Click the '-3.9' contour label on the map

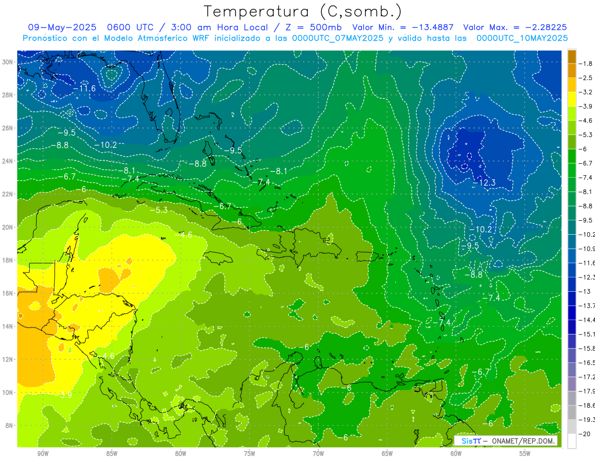(63, 395)
